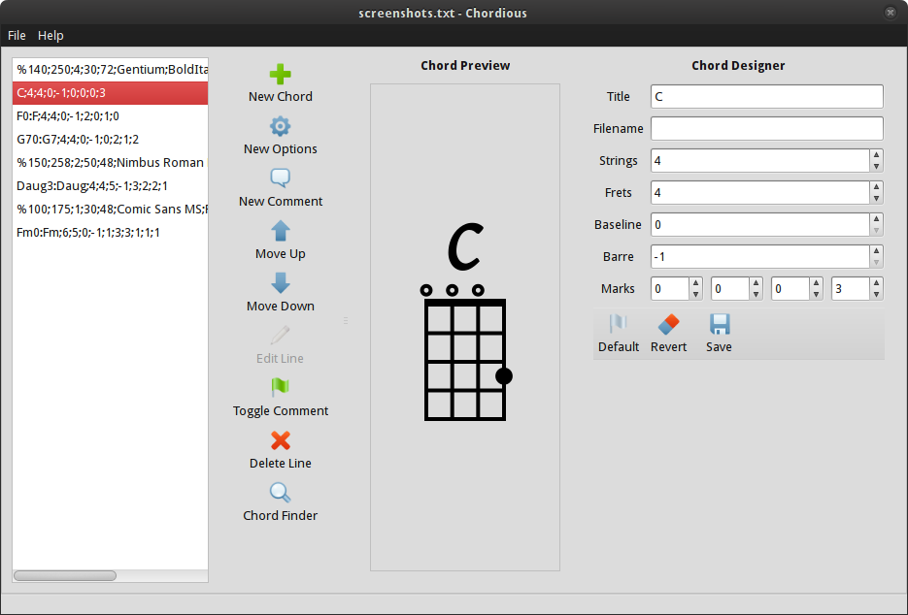Screen dimensions: 908x615
Task: Open the Help menu
Action: click(50, 36)
